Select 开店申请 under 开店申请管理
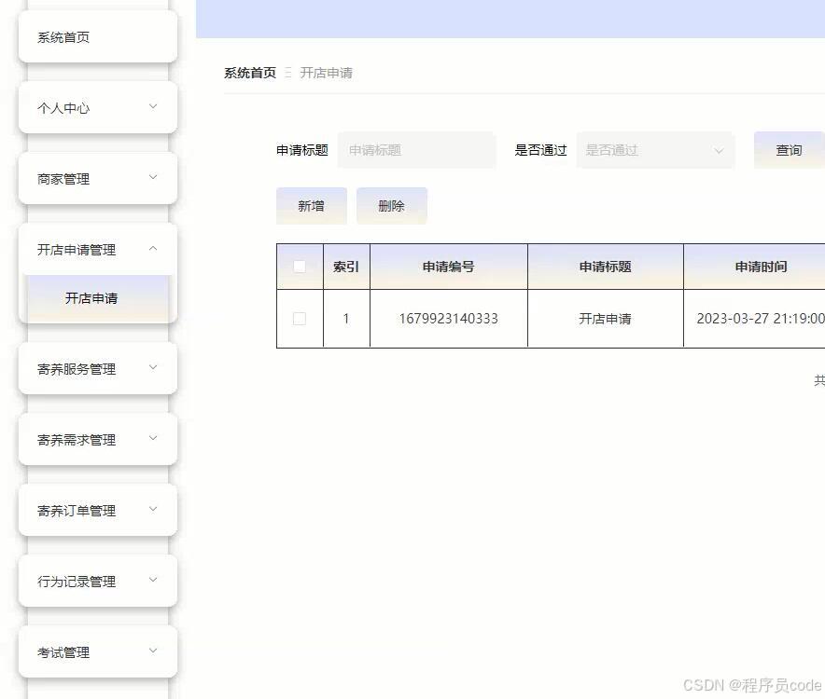This screenshot has height=699, width=825. [96, 298]
